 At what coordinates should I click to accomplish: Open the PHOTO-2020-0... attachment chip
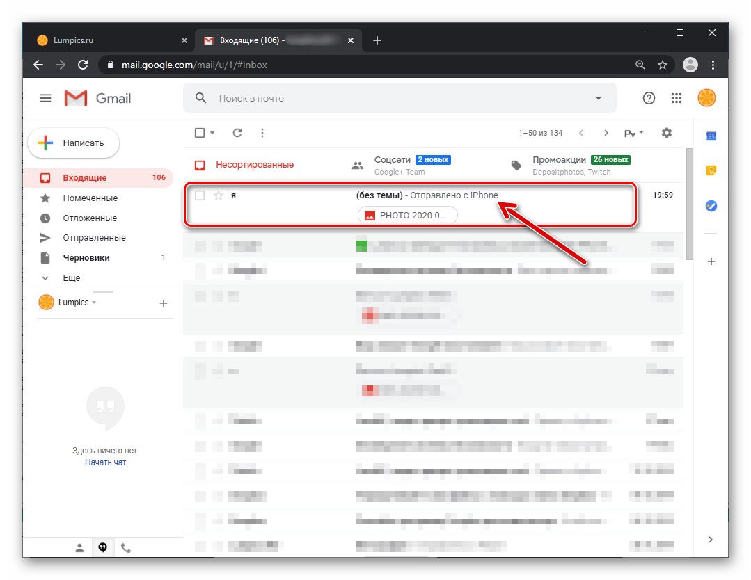click(x=408, y=216)
